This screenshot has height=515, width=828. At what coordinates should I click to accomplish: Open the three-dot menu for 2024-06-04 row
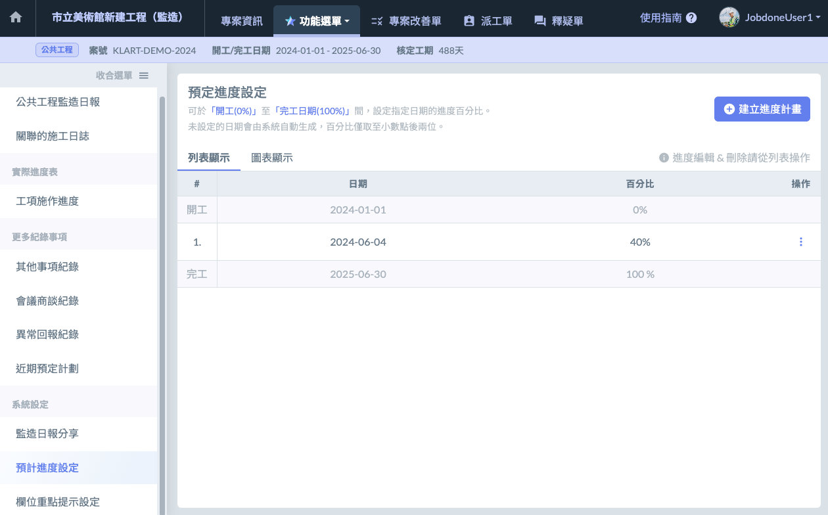point(800,242)
